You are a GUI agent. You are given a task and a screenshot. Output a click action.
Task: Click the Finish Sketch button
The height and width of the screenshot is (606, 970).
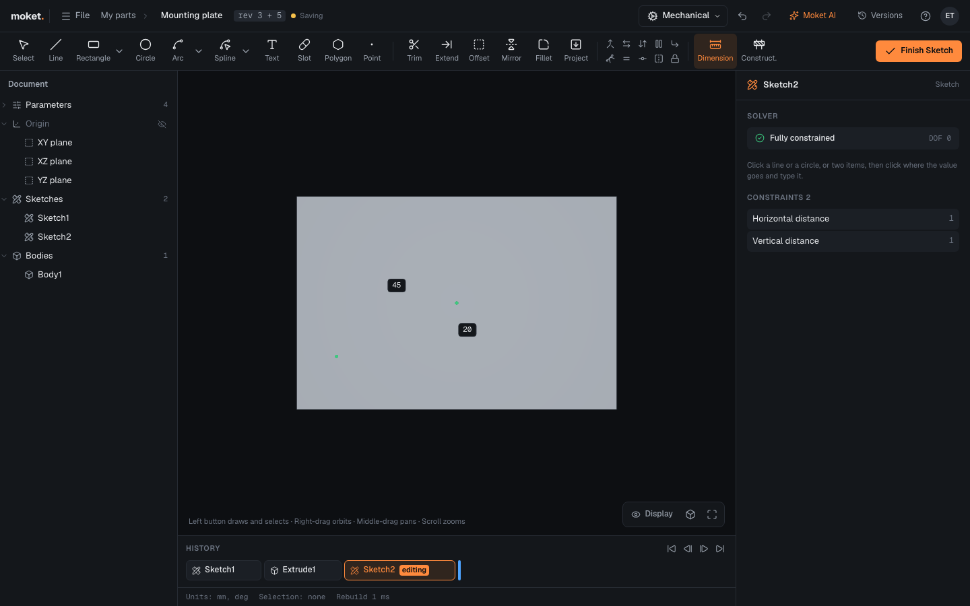(x=919, y=50)
